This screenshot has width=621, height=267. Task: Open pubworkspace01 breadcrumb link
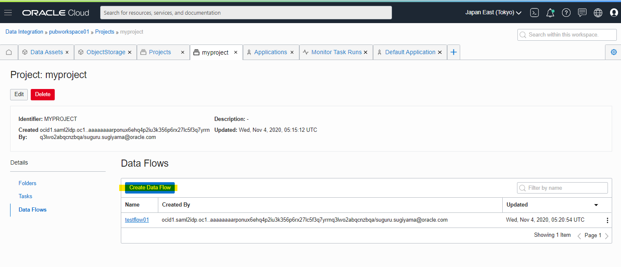click(x=69, y=32)
